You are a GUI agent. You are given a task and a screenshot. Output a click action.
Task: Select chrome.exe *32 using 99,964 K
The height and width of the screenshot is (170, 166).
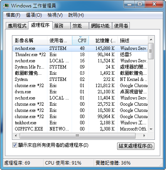(80, 117)
